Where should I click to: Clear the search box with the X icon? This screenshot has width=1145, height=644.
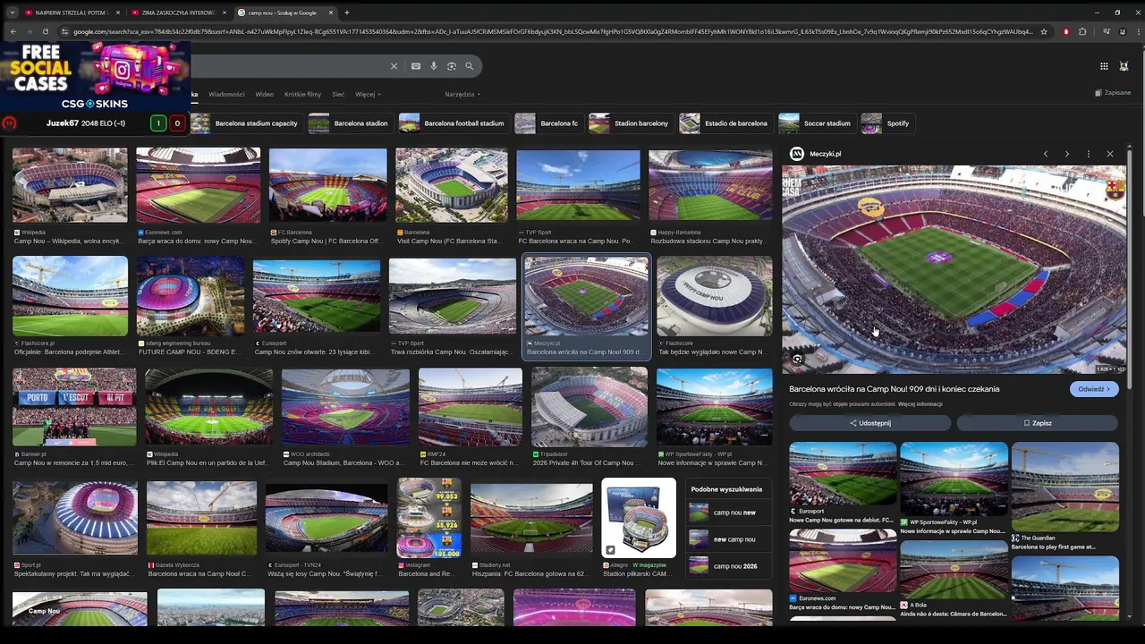pyautogui.click(x=394, y=66)
